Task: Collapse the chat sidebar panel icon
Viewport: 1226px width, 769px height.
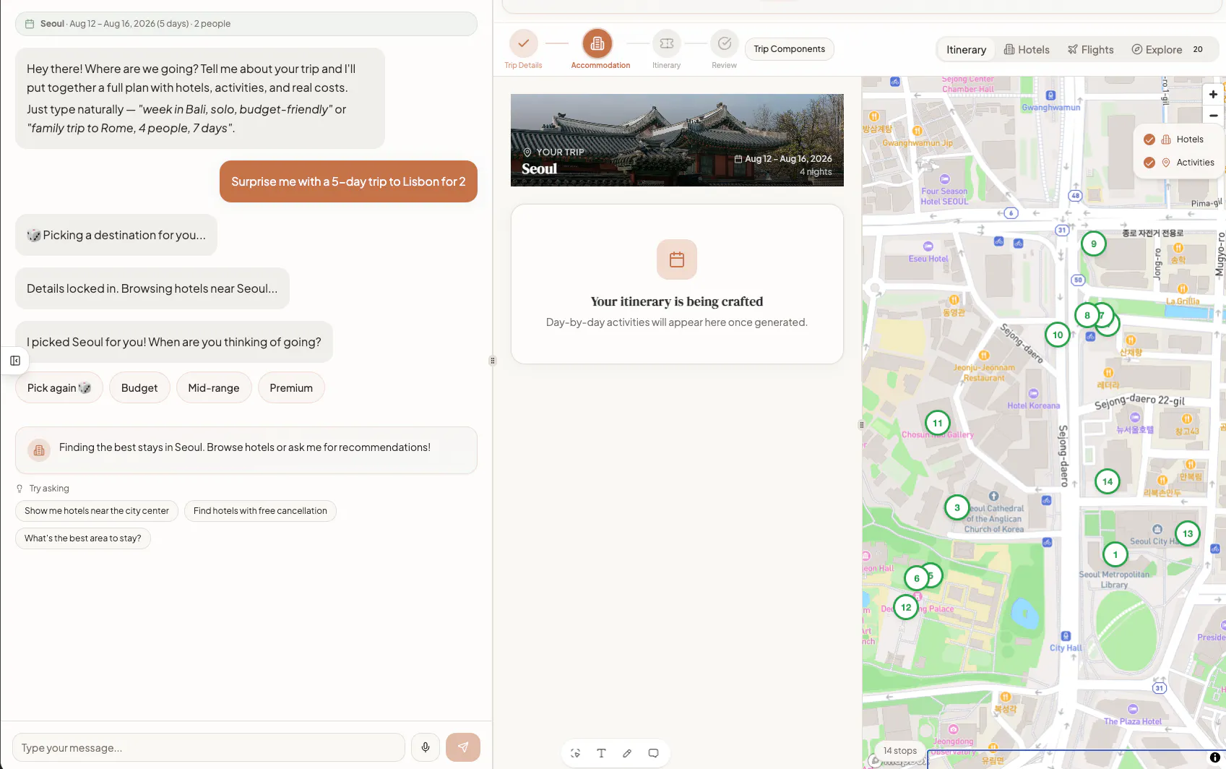Action: tap(15, 361)
